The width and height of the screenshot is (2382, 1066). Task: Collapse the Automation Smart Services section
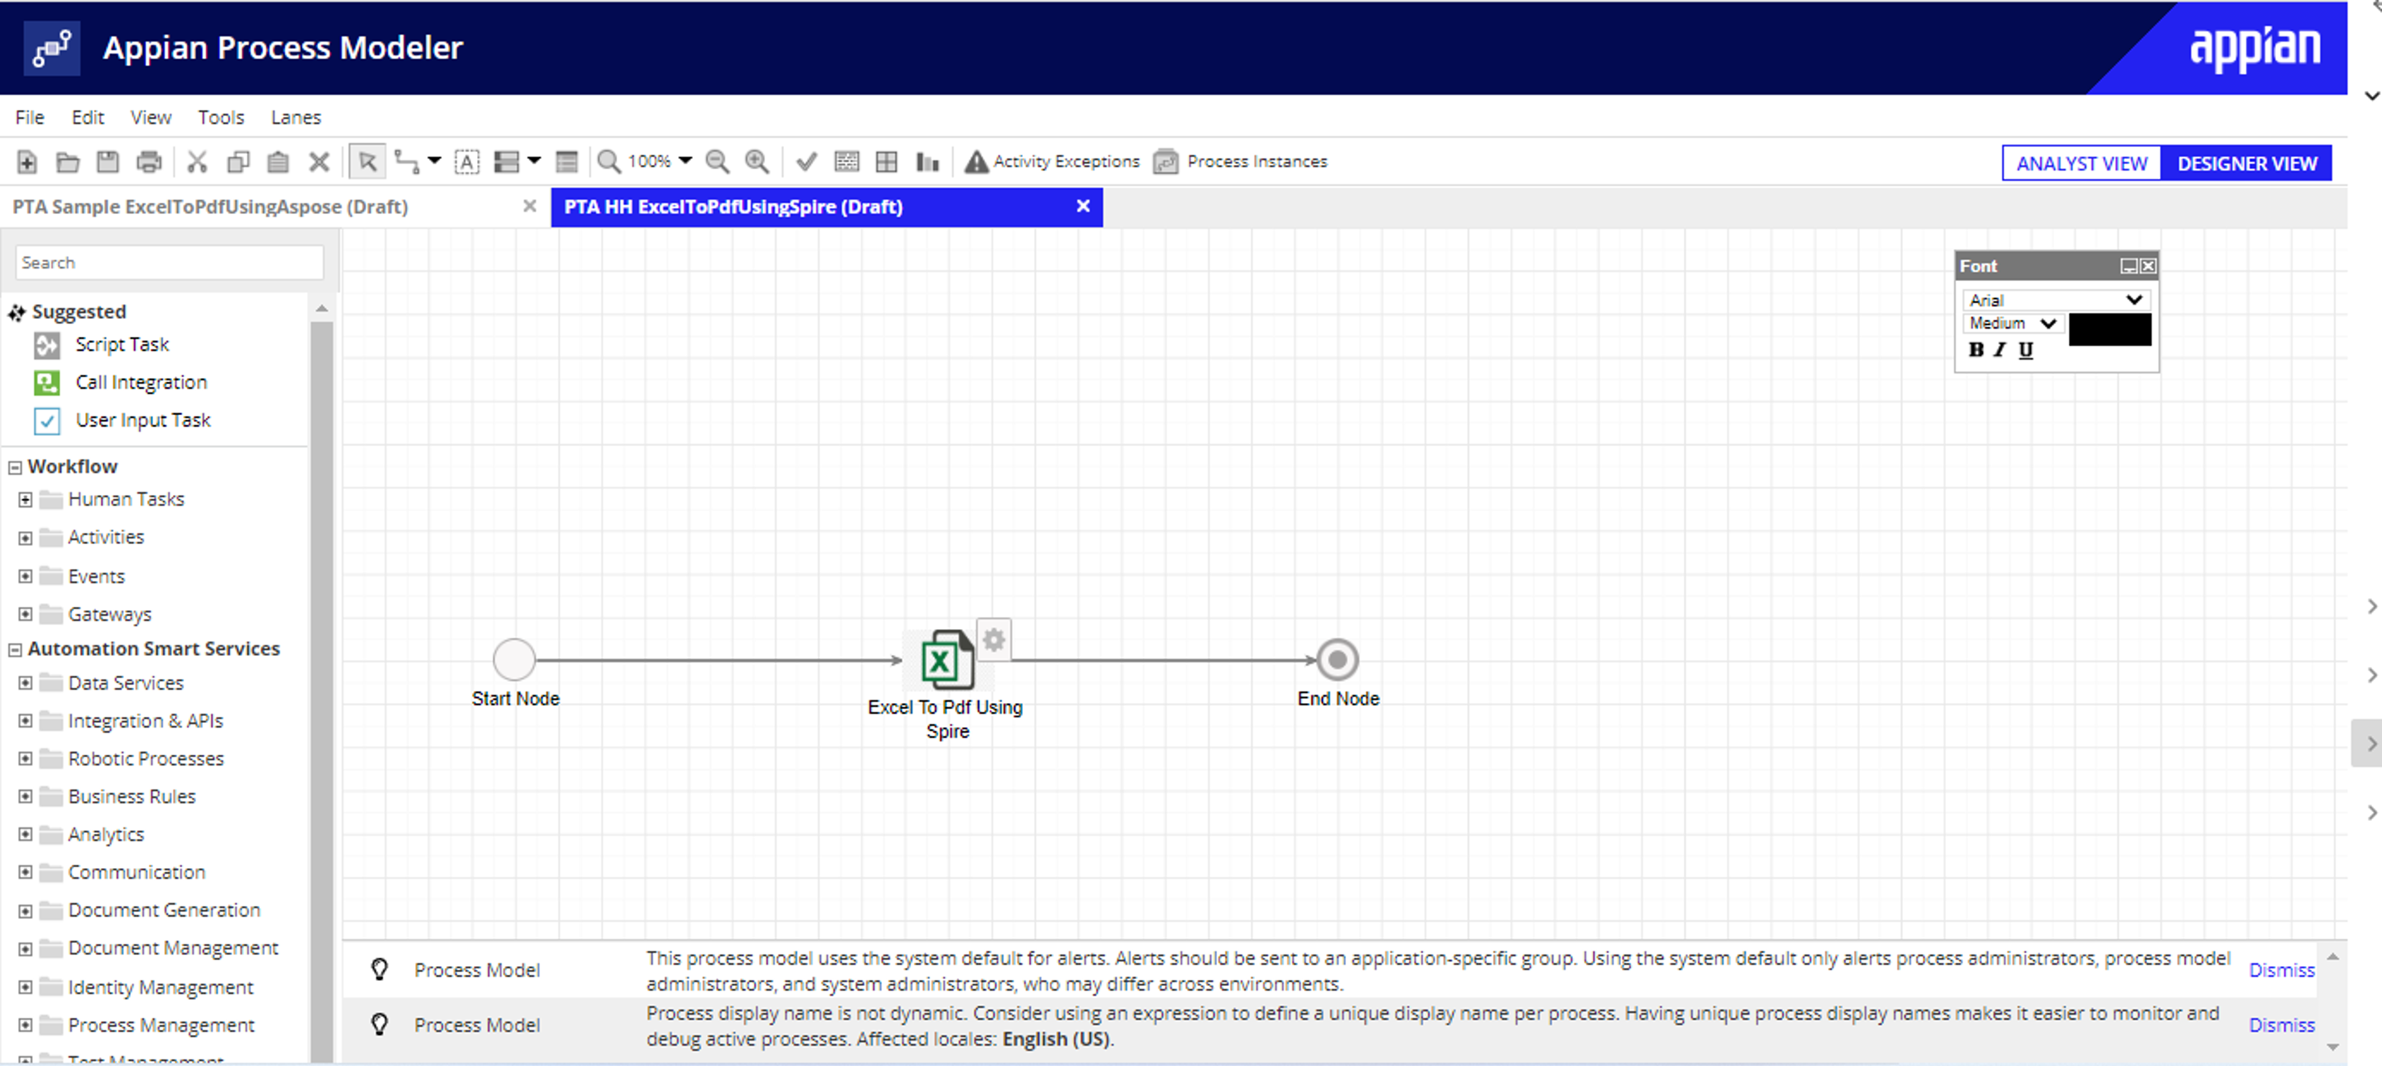pyautogui.click(x=15, y=650)
